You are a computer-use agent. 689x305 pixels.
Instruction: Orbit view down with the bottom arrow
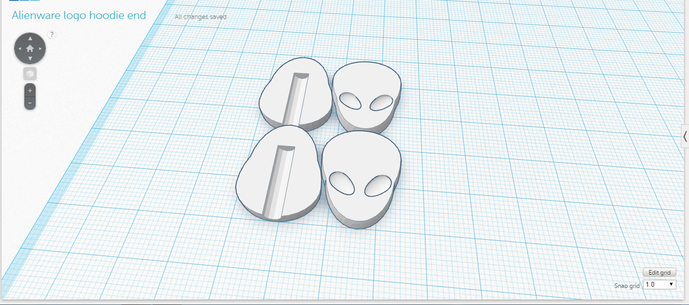(30, 59)
